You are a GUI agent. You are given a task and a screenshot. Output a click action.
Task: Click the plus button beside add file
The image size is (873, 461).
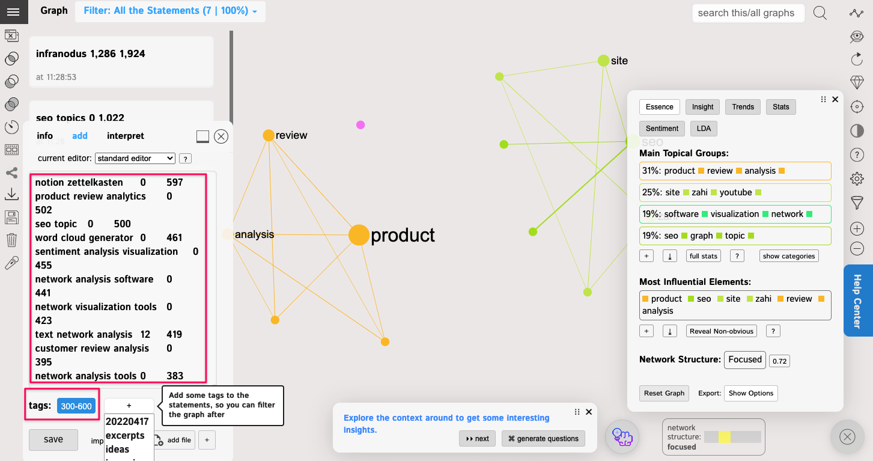click(207, 440)
